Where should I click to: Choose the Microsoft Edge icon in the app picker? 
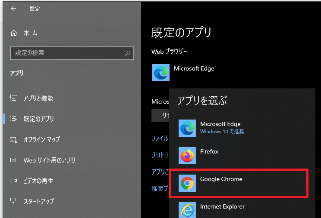[187, 128]
